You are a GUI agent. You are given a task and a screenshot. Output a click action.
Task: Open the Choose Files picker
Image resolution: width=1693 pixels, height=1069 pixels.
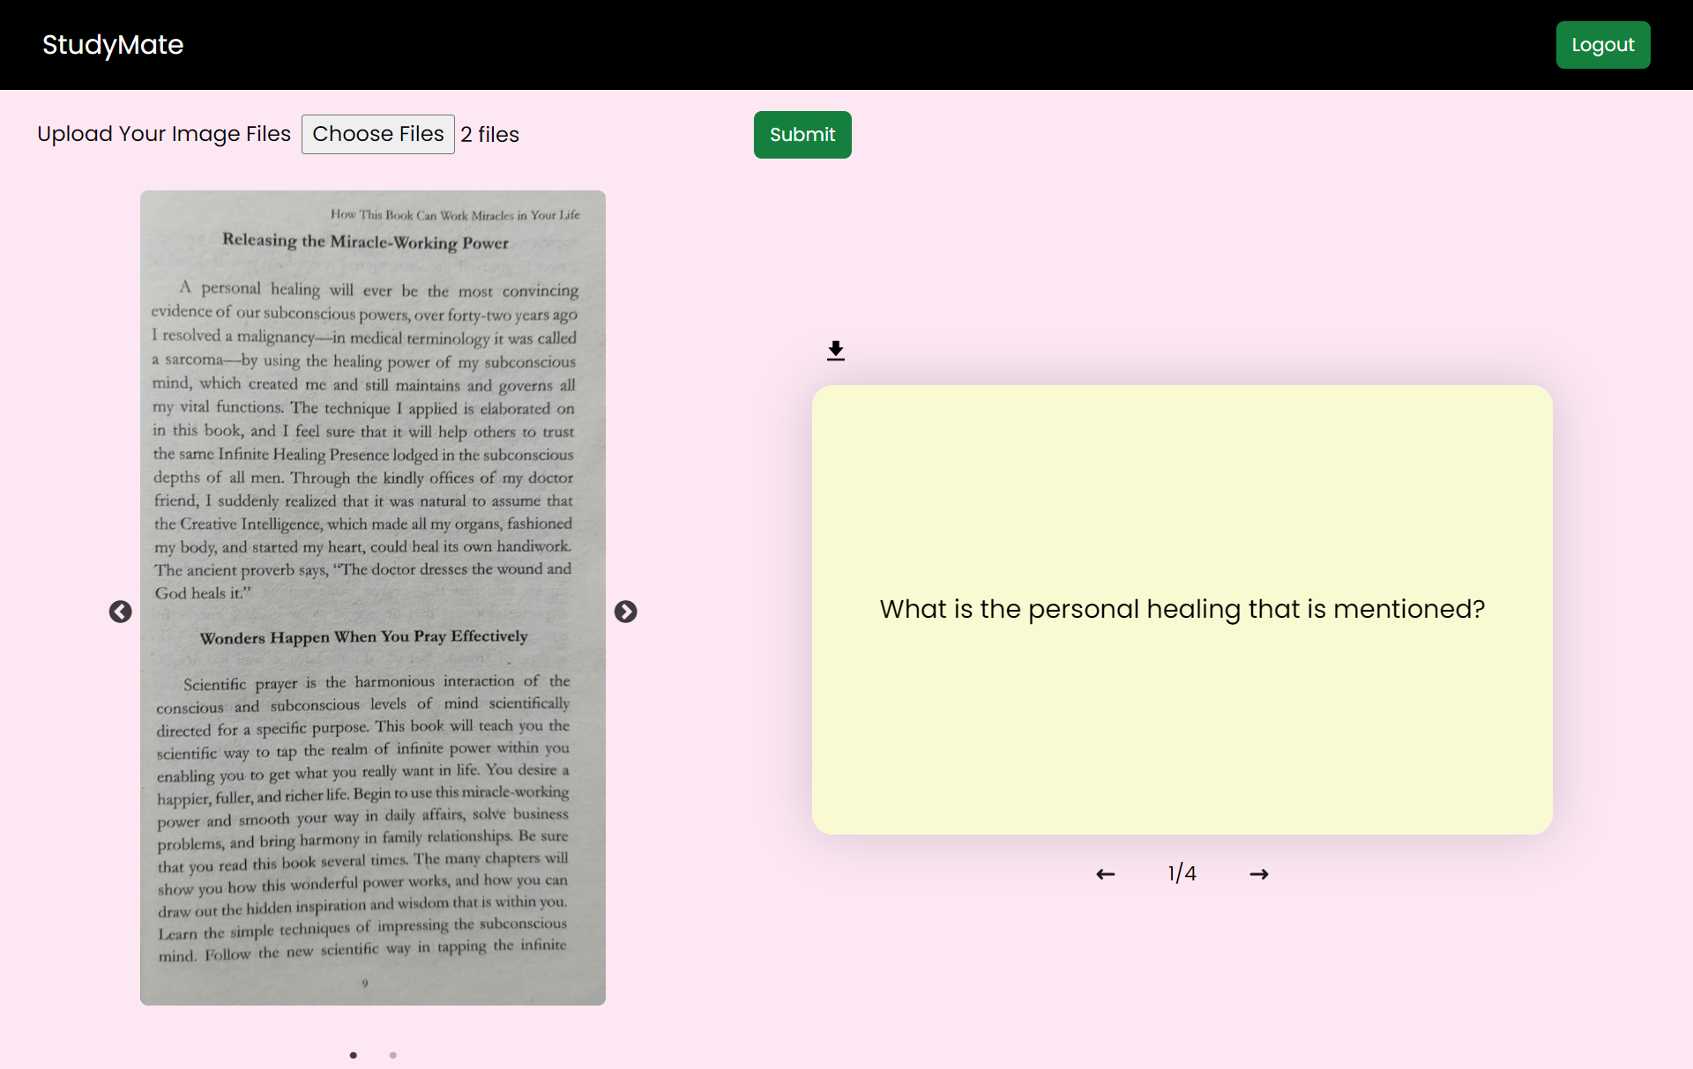377,134
